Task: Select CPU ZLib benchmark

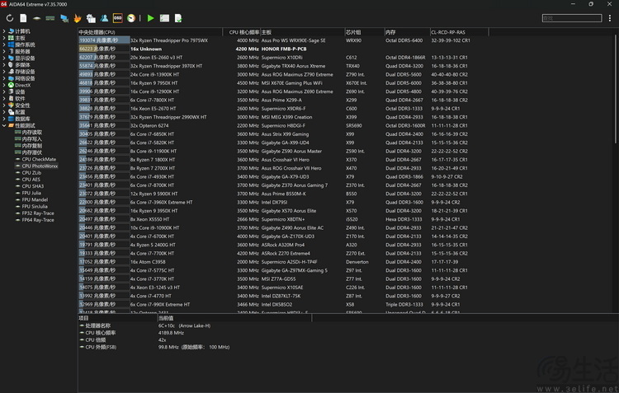Action: (31, 173)
